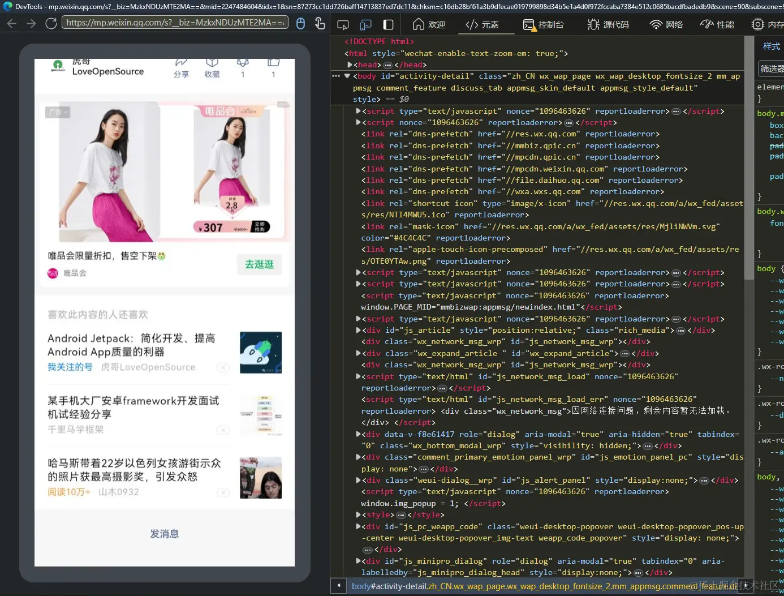Expand the div id js_article node
784x596 pixels.
pyautogui.click(x=359, y=330)
